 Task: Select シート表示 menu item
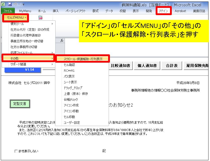pyautogui.click(x=82, y=82)
